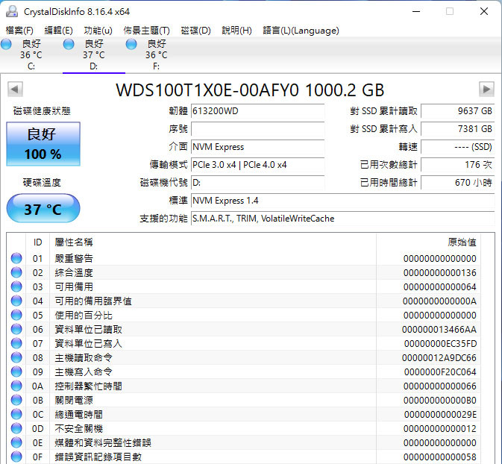Click status orb for attribute 03 可用備用
The width and height of the screenshot is (502, 464).
16,286
